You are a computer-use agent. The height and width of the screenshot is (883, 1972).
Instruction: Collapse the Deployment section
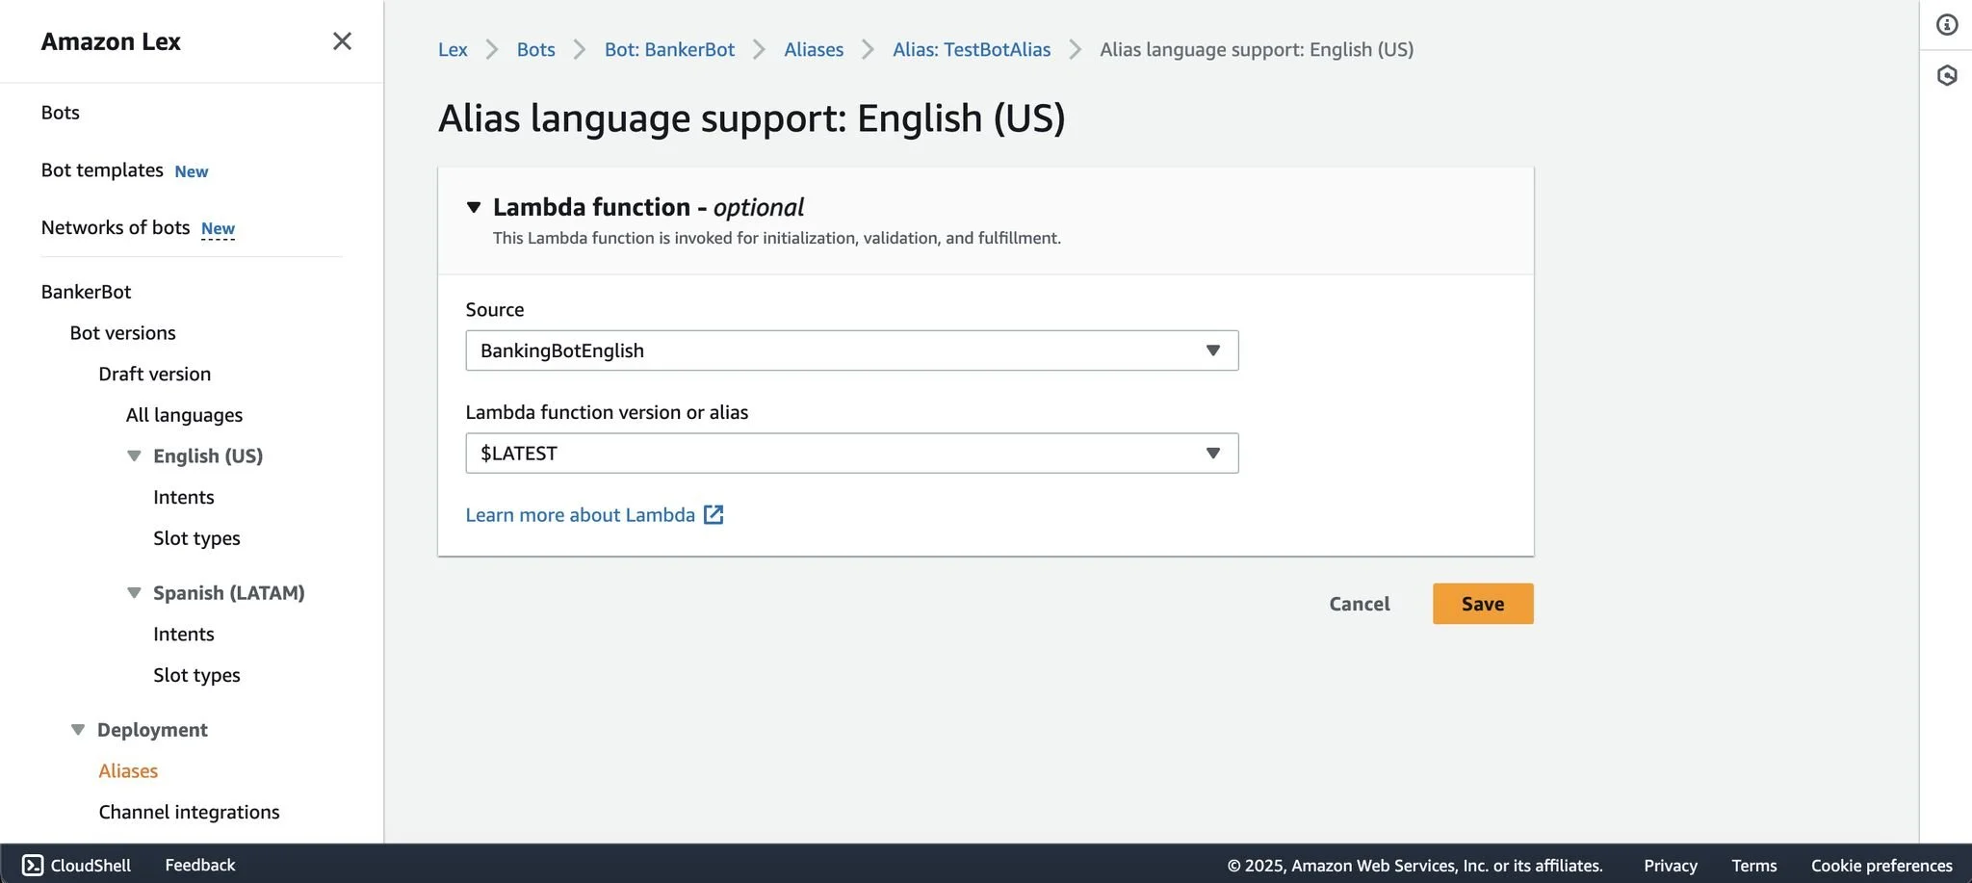[x=78, y=730]
